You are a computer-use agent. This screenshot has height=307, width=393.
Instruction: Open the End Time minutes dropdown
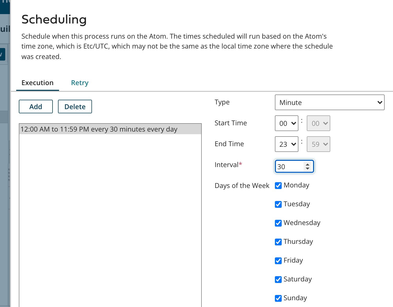point(318,144)
